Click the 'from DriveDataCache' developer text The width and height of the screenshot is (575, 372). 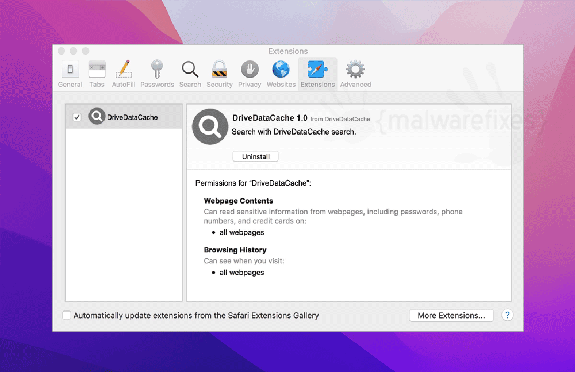[340, 119]
